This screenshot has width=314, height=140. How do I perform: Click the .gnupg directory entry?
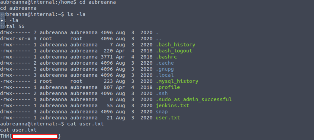(165, 69)
